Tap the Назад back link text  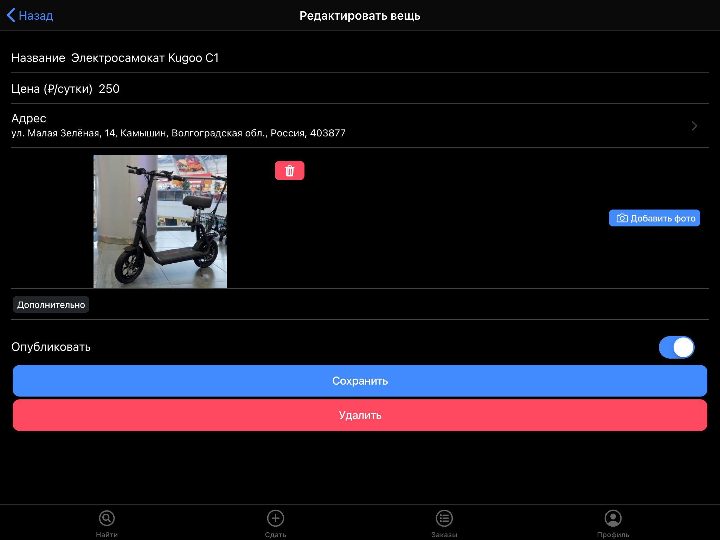[36, 15]
